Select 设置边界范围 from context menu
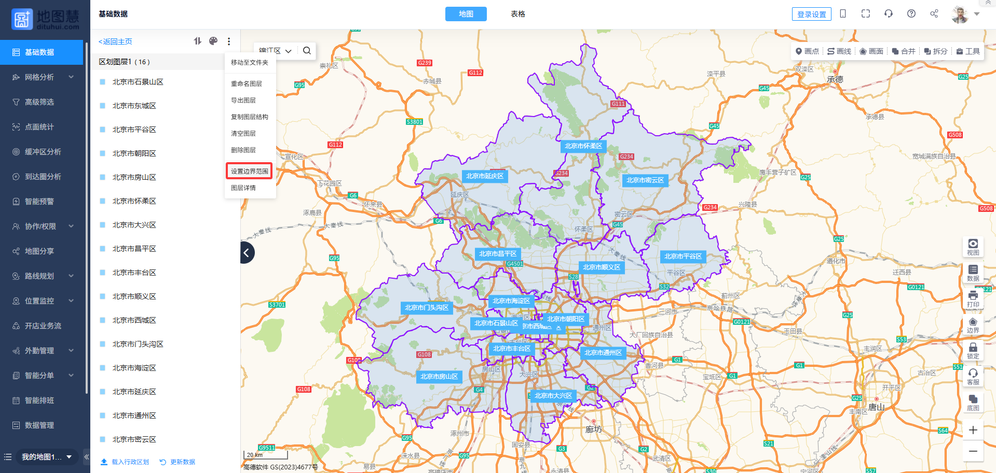 [250, 171]
